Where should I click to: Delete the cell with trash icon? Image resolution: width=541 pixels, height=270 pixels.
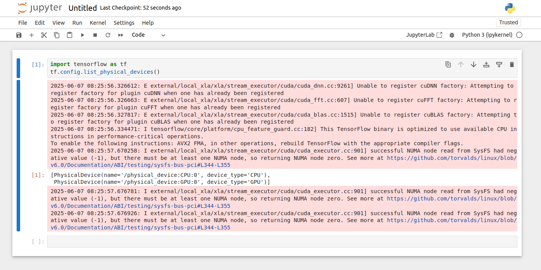512,65
